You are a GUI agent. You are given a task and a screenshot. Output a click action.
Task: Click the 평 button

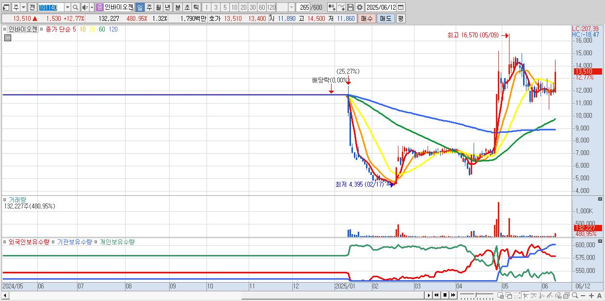pos(400,18)
